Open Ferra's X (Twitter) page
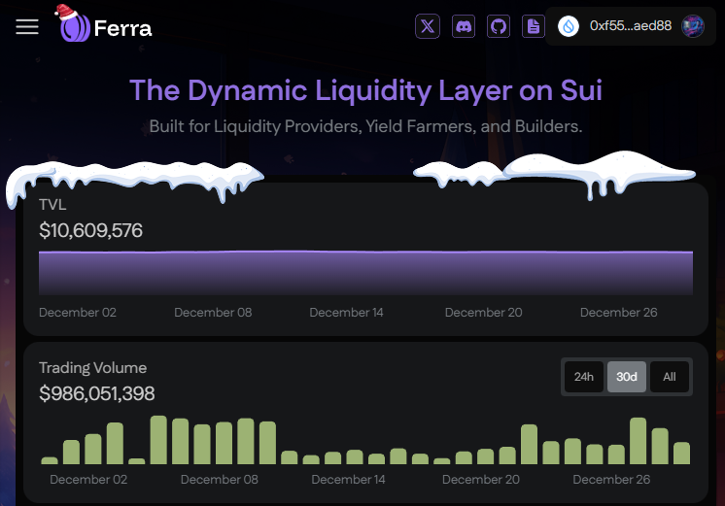Screen dimensions: 725x506 428,26
